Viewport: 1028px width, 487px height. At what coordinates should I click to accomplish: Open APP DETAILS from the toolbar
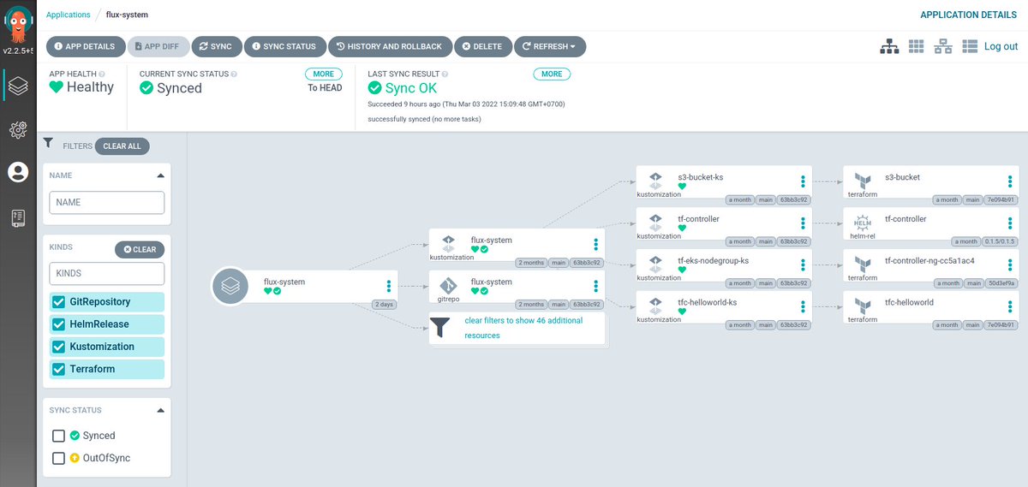pyautogui.click(x=85, y=46)
